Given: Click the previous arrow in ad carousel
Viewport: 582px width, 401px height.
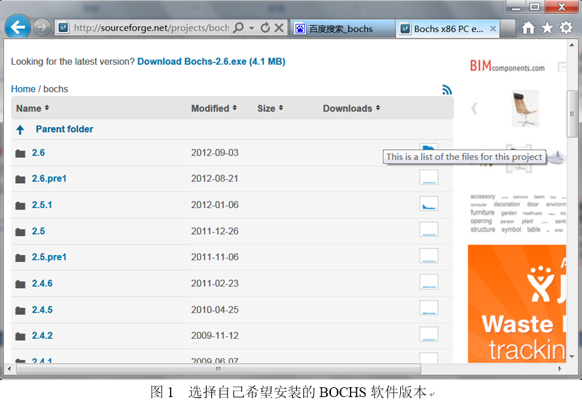Looking at the screenshot, I should click(474, 109).
